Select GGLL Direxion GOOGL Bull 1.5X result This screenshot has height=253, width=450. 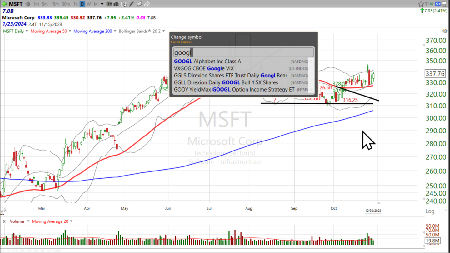click(241, 82)
